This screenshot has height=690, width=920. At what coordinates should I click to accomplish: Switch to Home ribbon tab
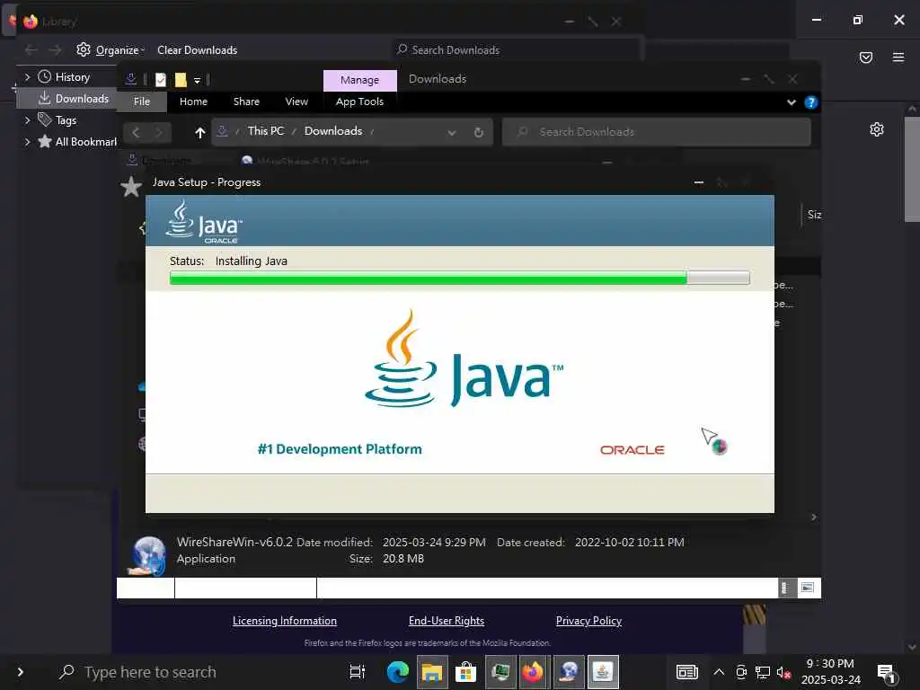194,102
